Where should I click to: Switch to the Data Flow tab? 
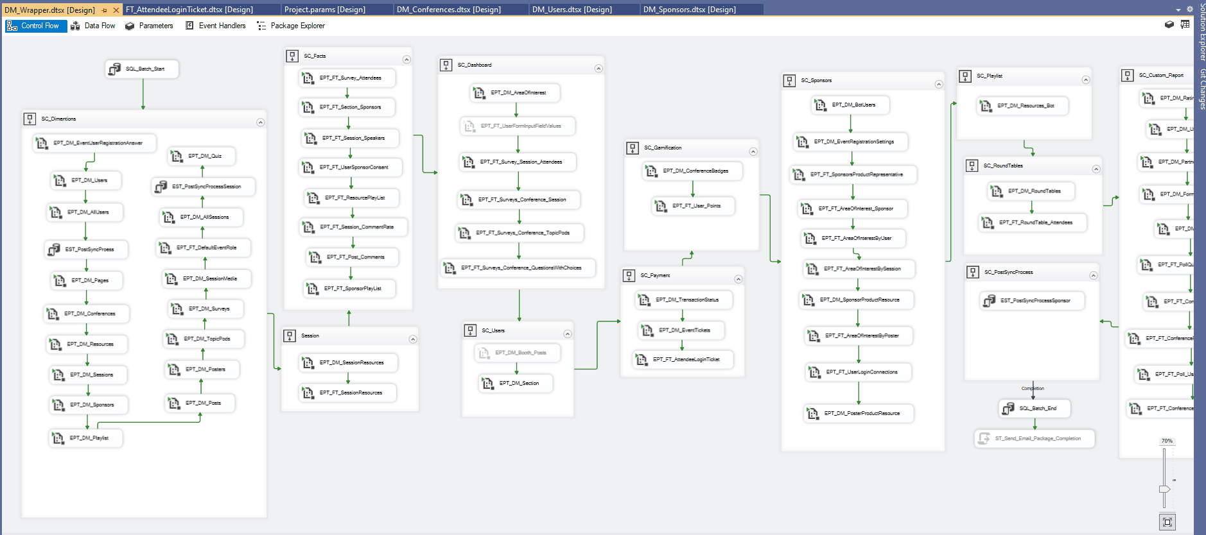point(93,26)
